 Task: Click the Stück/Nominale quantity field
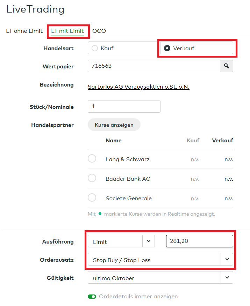[124, 106]
